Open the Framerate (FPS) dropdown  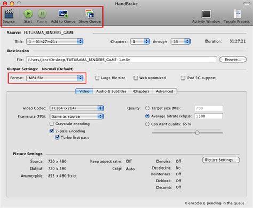coord(76,116)
